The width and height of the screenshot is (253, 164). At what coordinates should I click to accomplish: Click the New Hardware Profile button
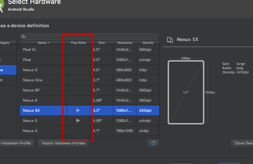16,143
